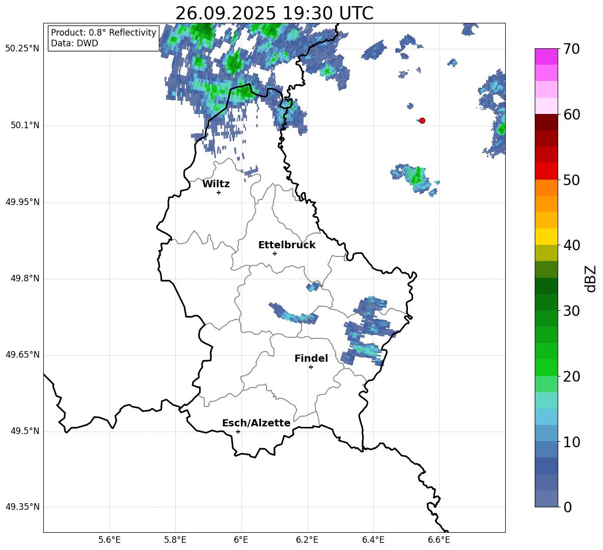The image size is (603, 550).
Task: Click the 49.65°N latitude label
Action: (x=22, y=354)
